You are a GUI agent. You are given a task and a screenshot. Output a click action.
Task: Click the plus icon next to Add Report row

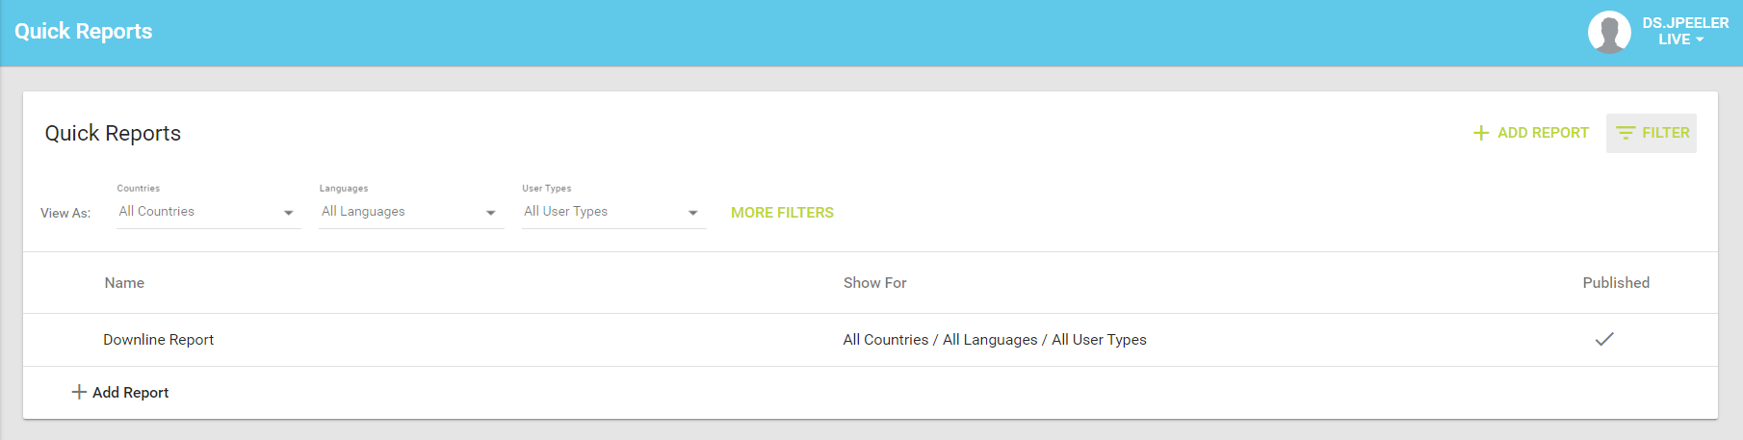point(79,392)
